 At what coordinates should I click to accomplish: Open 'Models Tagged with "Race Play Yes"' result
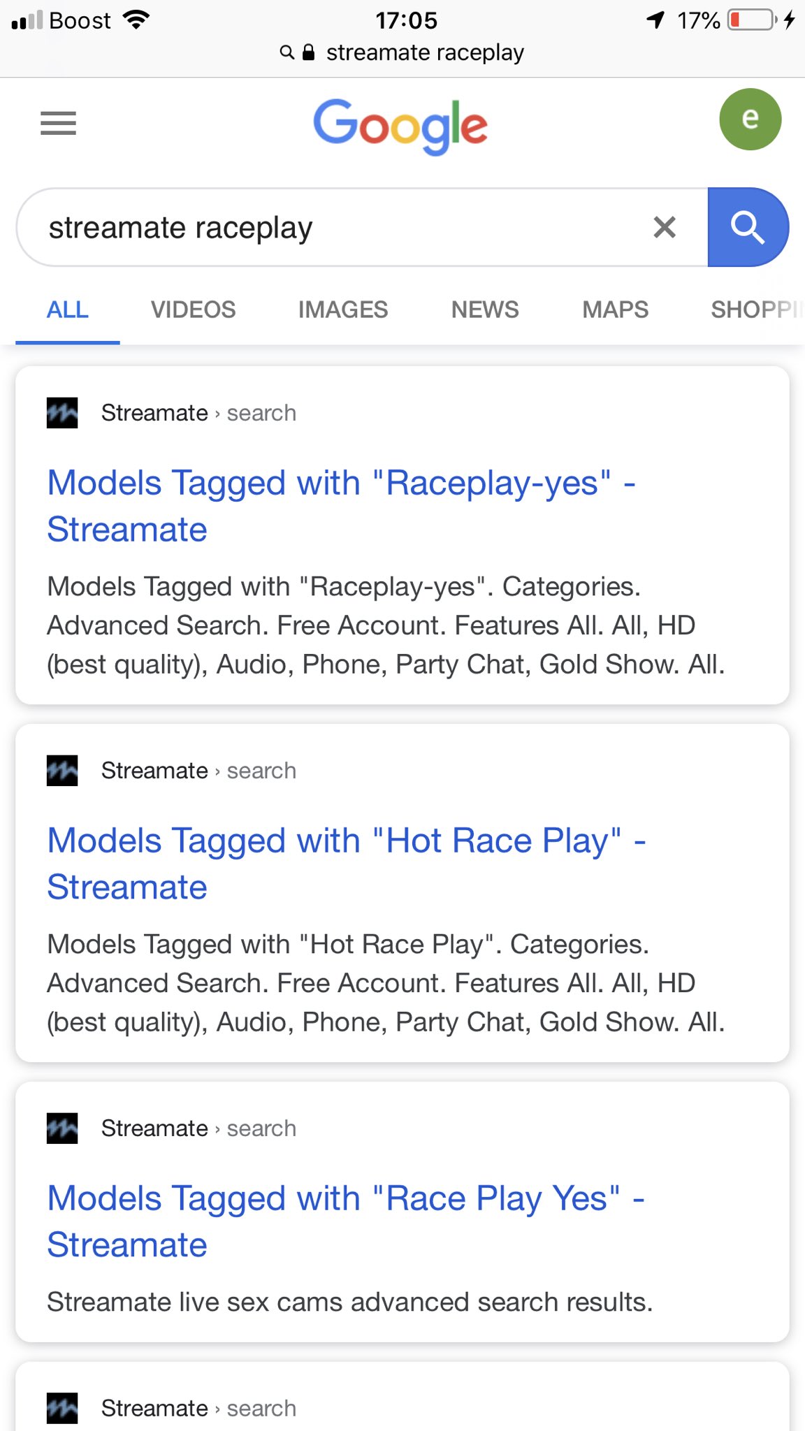[x=346, y=1221]
